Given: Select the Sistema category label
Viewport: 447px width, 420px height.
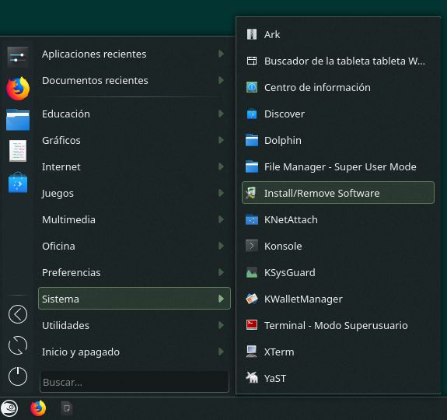Looking at the screenshot, I should pyautogui.click(x=61, y=299).
